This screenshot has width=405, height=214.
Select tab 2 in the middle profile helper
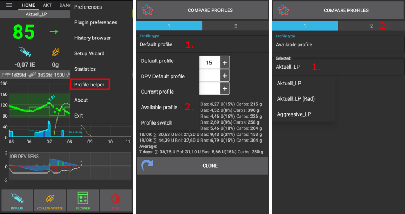pyautogui.click(x=236, y=26)
